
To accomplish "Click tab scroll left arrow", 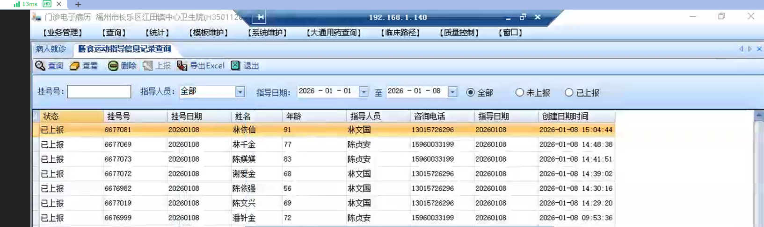I will tap(741, 49).
